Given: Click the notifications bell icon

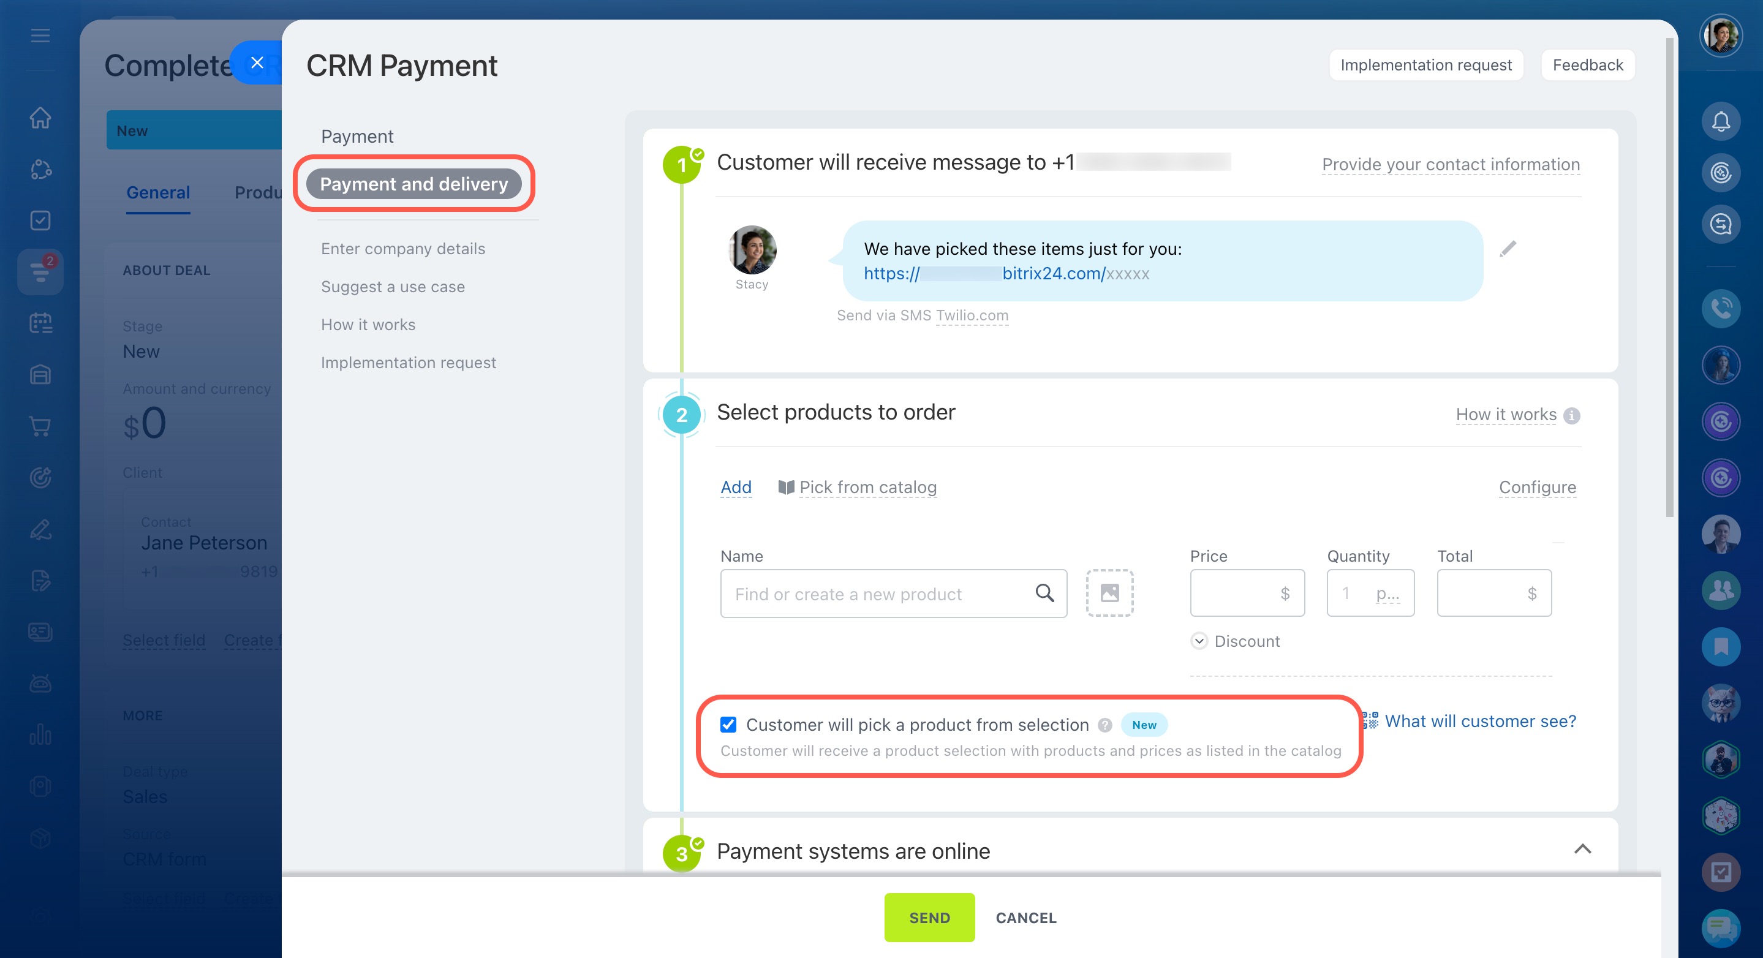Looking at the screenshot, I should 1721,122.
